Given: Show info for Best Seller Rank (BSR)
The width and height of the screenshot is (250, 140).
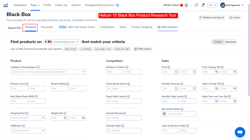Looking at the screenshot, I should point(36,97).
